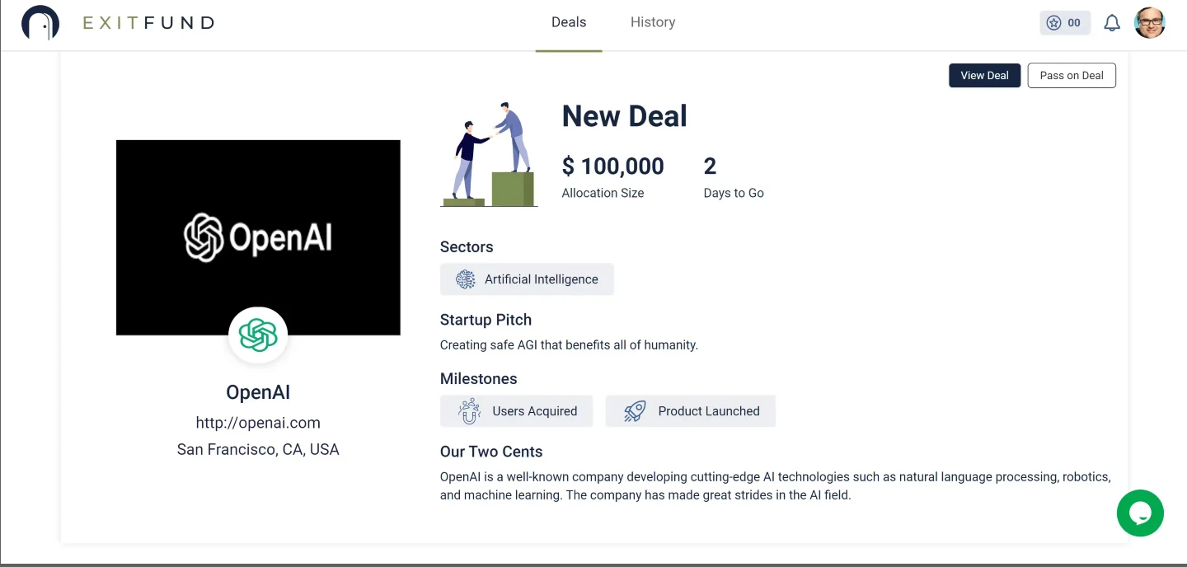Click the Product Launched rocket icon

(x=634, y=410)
